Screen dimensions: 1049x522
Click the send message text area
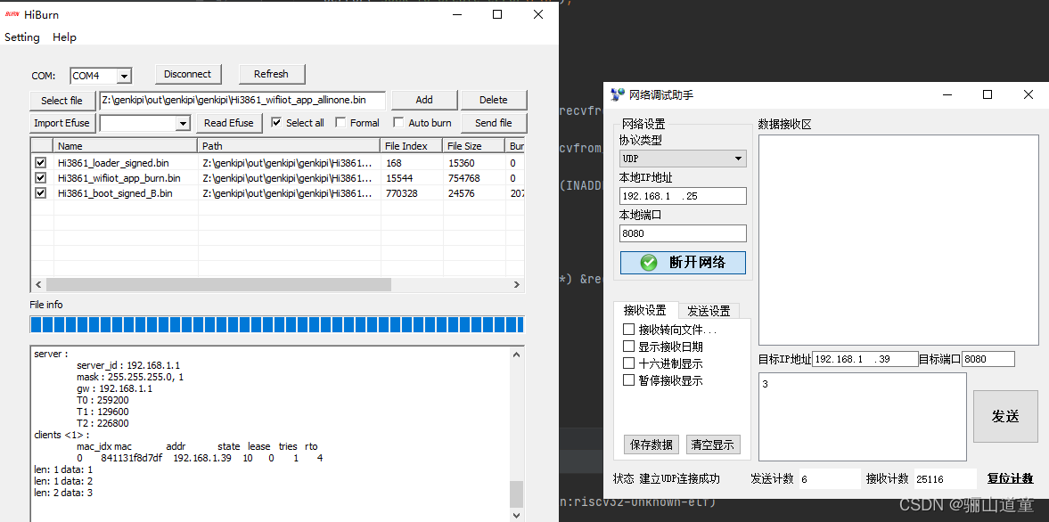(863, 416)
